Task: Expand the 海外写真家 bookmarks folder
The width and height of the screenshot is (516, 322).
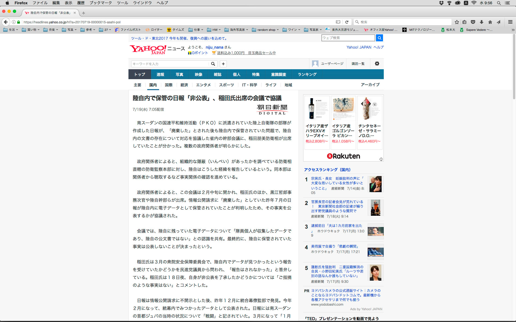Action: click(236, 30)
